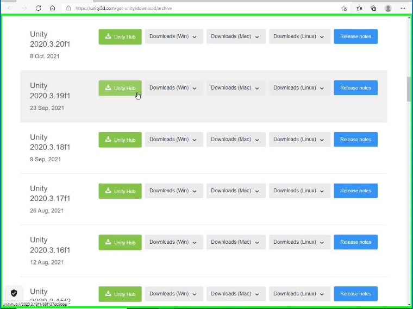Expand Downloads (Win) for 2020.3.18f1

174,139
